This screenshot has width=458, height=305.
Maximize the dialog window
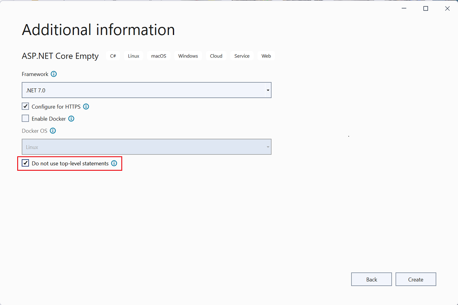tap(425, 8)
